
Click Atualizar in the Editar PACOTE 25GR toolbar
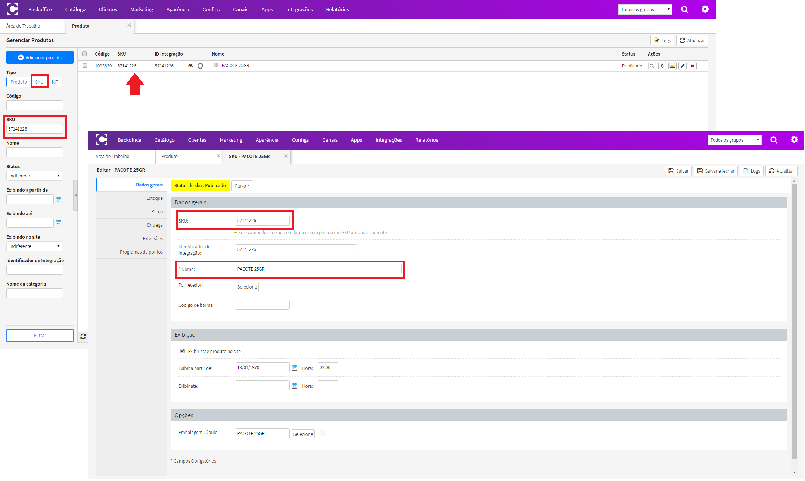coord(781,171)
